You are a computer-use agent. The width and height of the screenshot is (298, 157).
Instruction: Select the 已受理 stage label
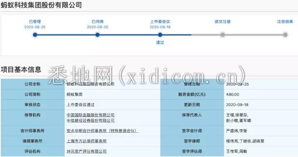coord(35,21)
